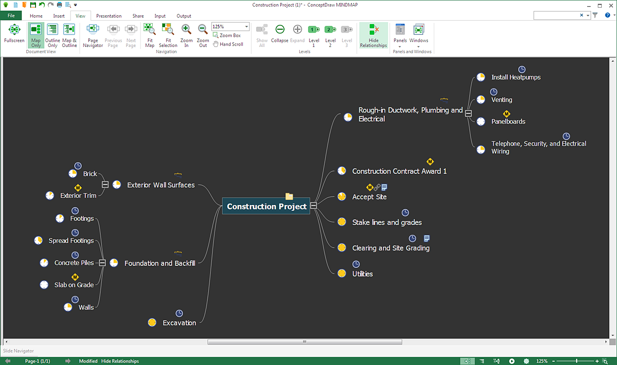Switch to the Presentation ribbon tab

[109, 16]
